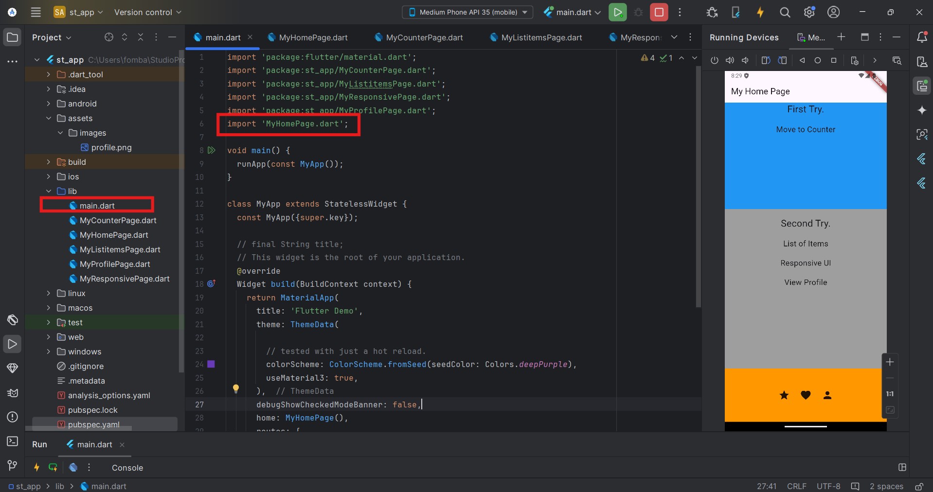Toggle the Run tool window button

pyautogui.click(x=13, y=344)
